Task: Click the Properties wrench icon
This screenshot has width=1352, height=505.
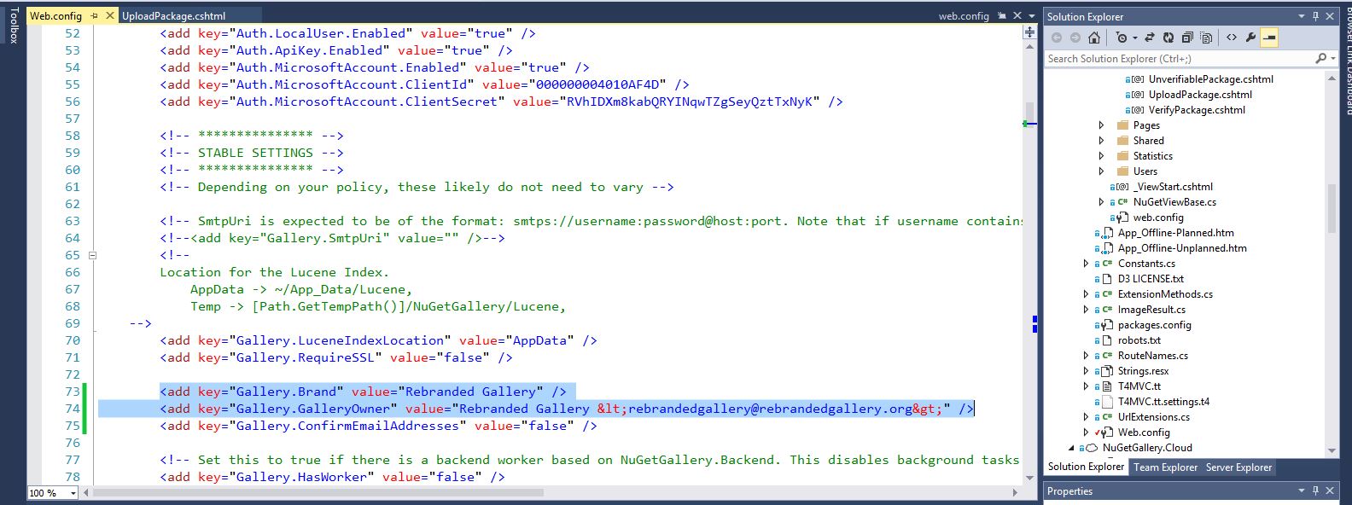Action: [x=1250, y=38]
